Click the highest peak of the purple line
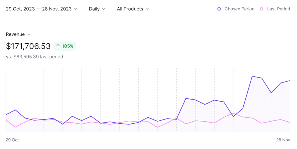297x149 pixels. tap(252, 76)
